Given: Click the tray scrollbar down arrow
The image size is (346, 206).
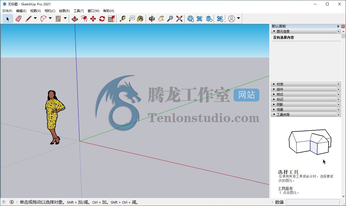Looking at the screenshot, I should pyautogui.click(x=343, y=196).
